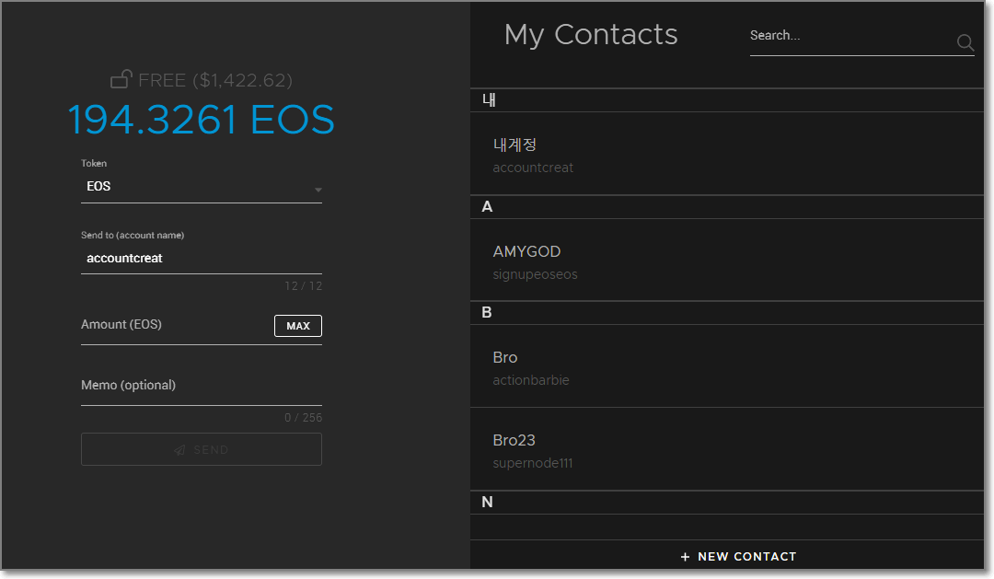Click the Memo (optional) field
994x579 pixels.
tap(201, 386)
